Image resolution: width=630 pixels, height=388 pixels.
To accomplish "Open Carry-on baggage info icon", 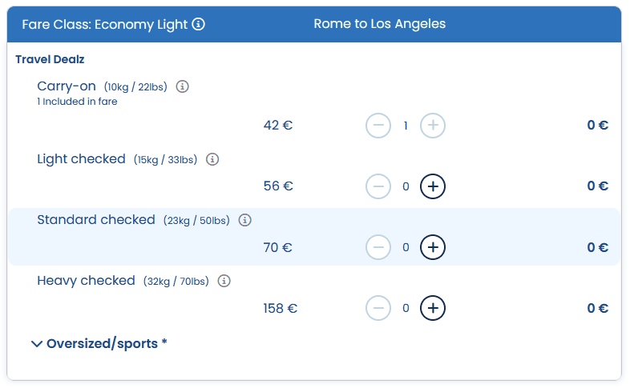I will (182, 86).
